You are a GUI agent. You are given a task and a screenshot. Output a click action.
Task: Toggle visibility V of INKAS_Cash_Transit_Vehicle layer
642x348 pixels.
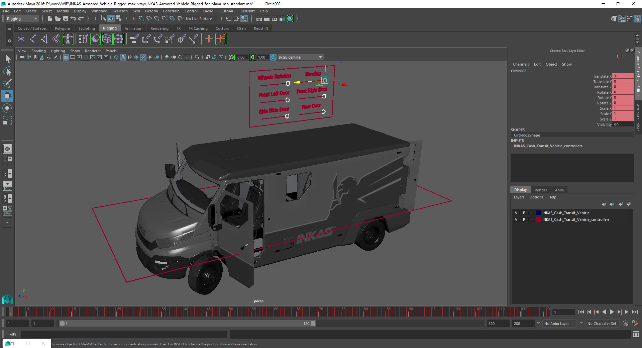[516, 213]
